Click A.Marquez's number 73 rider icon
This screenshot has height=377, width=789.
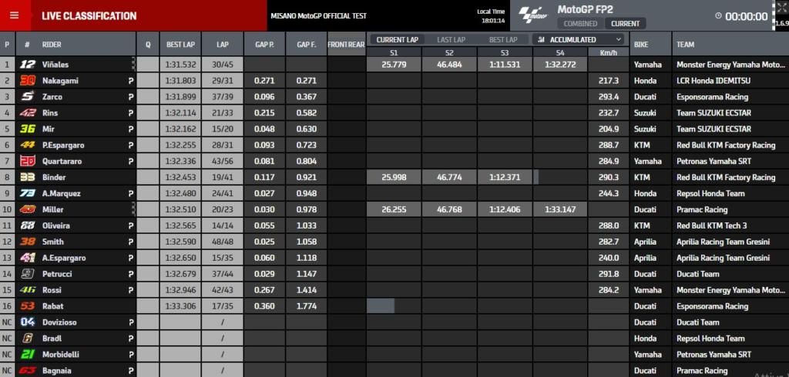tap(27, 193)
